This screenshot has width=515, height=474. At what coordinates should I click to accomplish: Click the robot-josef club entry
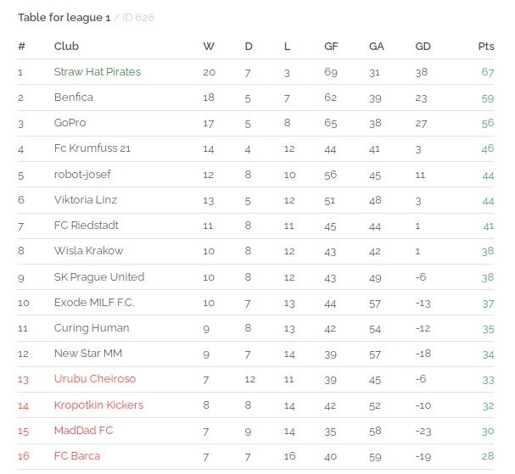click(x=82, y=174)
